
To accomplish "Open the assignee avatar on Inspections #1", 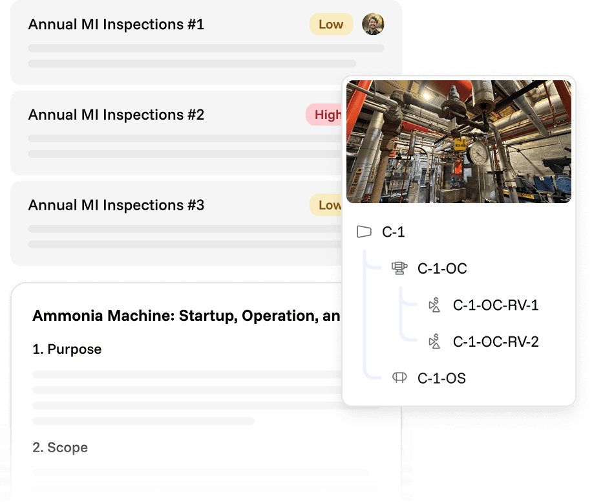I will 373,24.
